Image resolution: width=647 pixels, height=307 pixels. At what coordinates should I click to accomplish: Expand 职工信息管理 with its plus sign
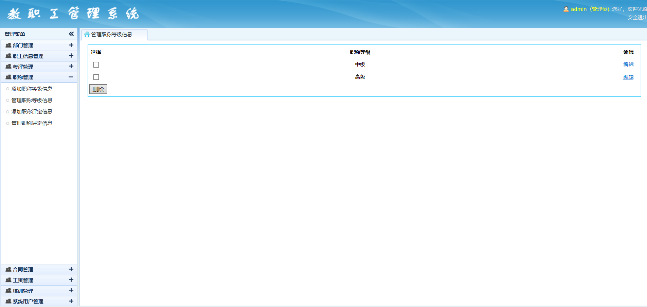pos(71,56)
